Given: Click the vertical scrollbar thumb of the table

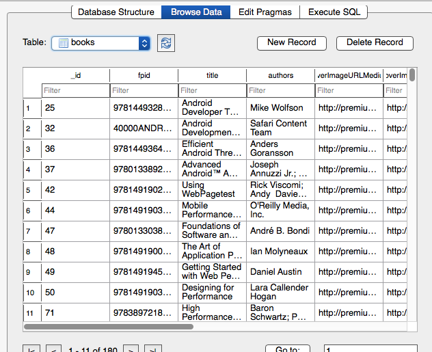Looking at the screenshot, I should [412, 75].
